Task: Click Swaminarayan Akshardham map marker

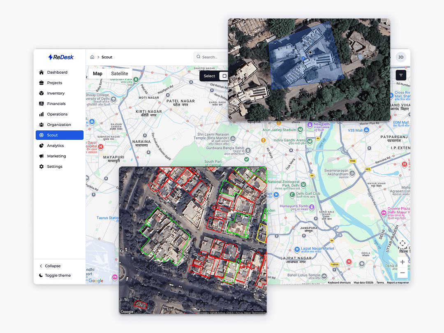Action: (352, 173)
